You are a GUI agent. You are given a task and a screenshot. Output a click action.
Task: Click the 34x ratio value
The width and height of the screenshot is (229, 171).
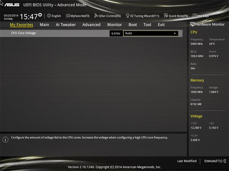click(193, 68)
